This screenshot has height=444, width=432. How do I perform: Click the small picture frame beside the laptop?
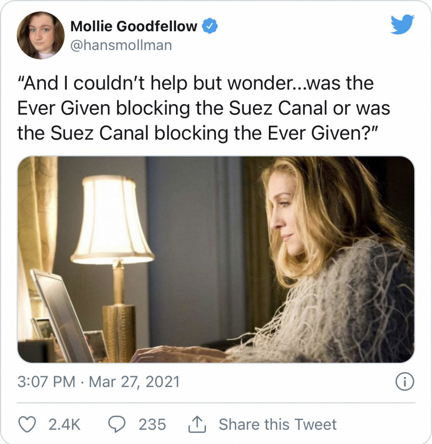pos(96,344)
